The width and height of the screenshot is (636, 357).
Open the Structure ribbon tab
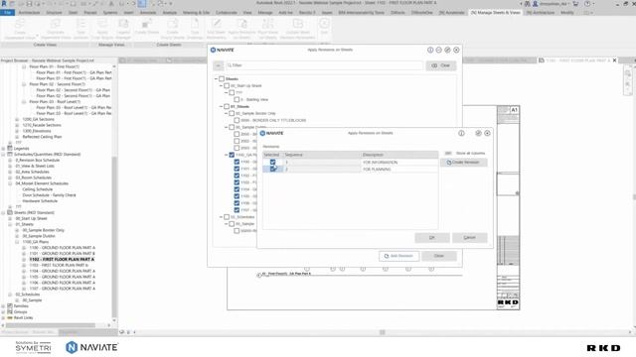point(54,13)
